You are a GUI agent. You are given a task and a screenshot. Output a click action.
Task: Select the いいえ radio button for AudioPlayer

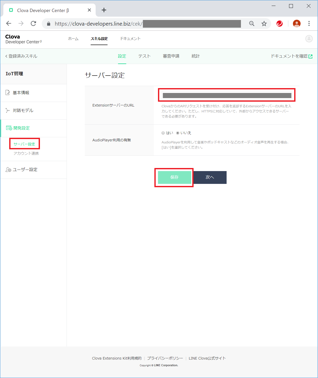coord(178,133)
